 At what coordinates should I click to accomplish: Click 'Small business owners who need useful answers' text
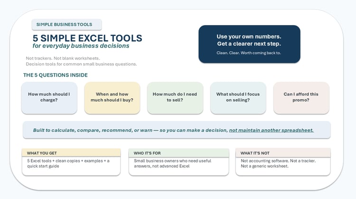173,163
